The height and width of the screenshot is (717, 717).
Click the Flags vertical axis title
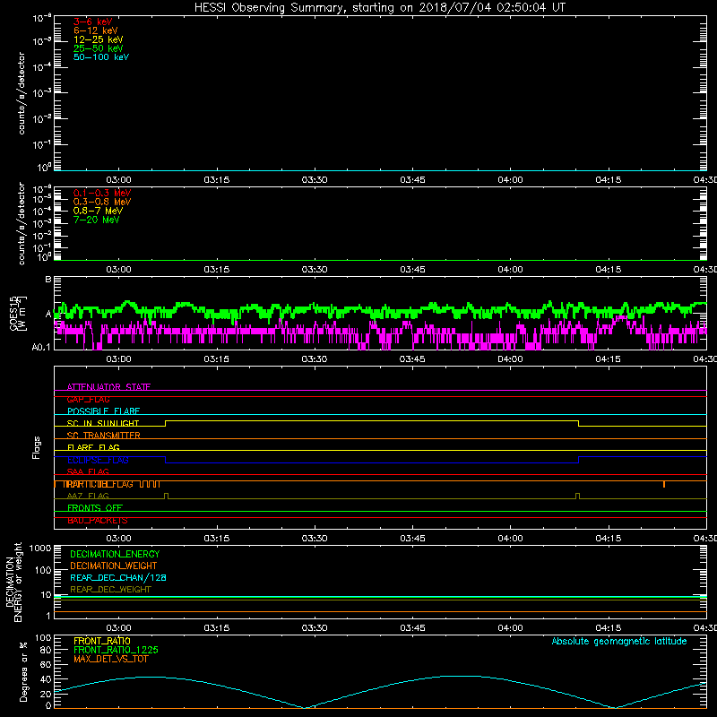tap(37, 447)
